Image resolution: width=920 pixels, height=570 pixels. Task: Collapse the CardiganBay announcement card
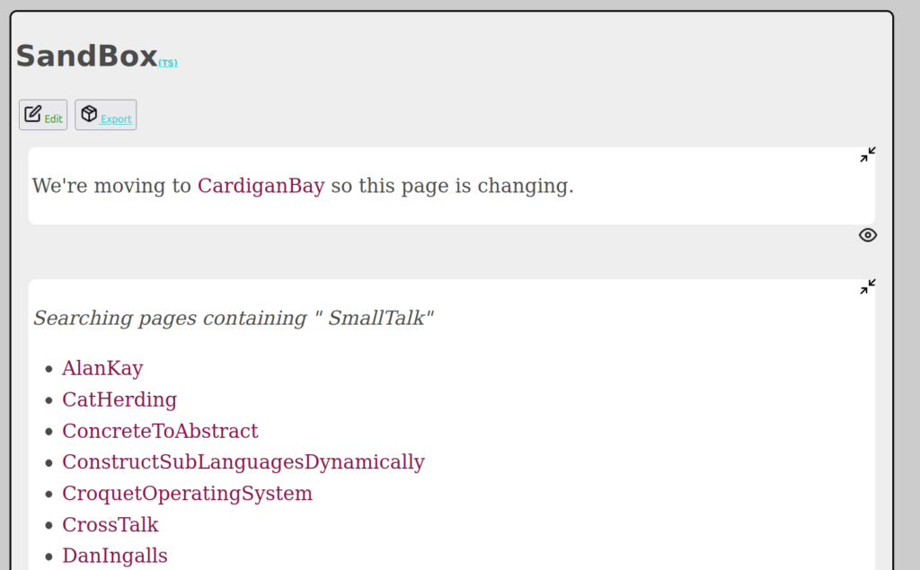click(868, 154)
